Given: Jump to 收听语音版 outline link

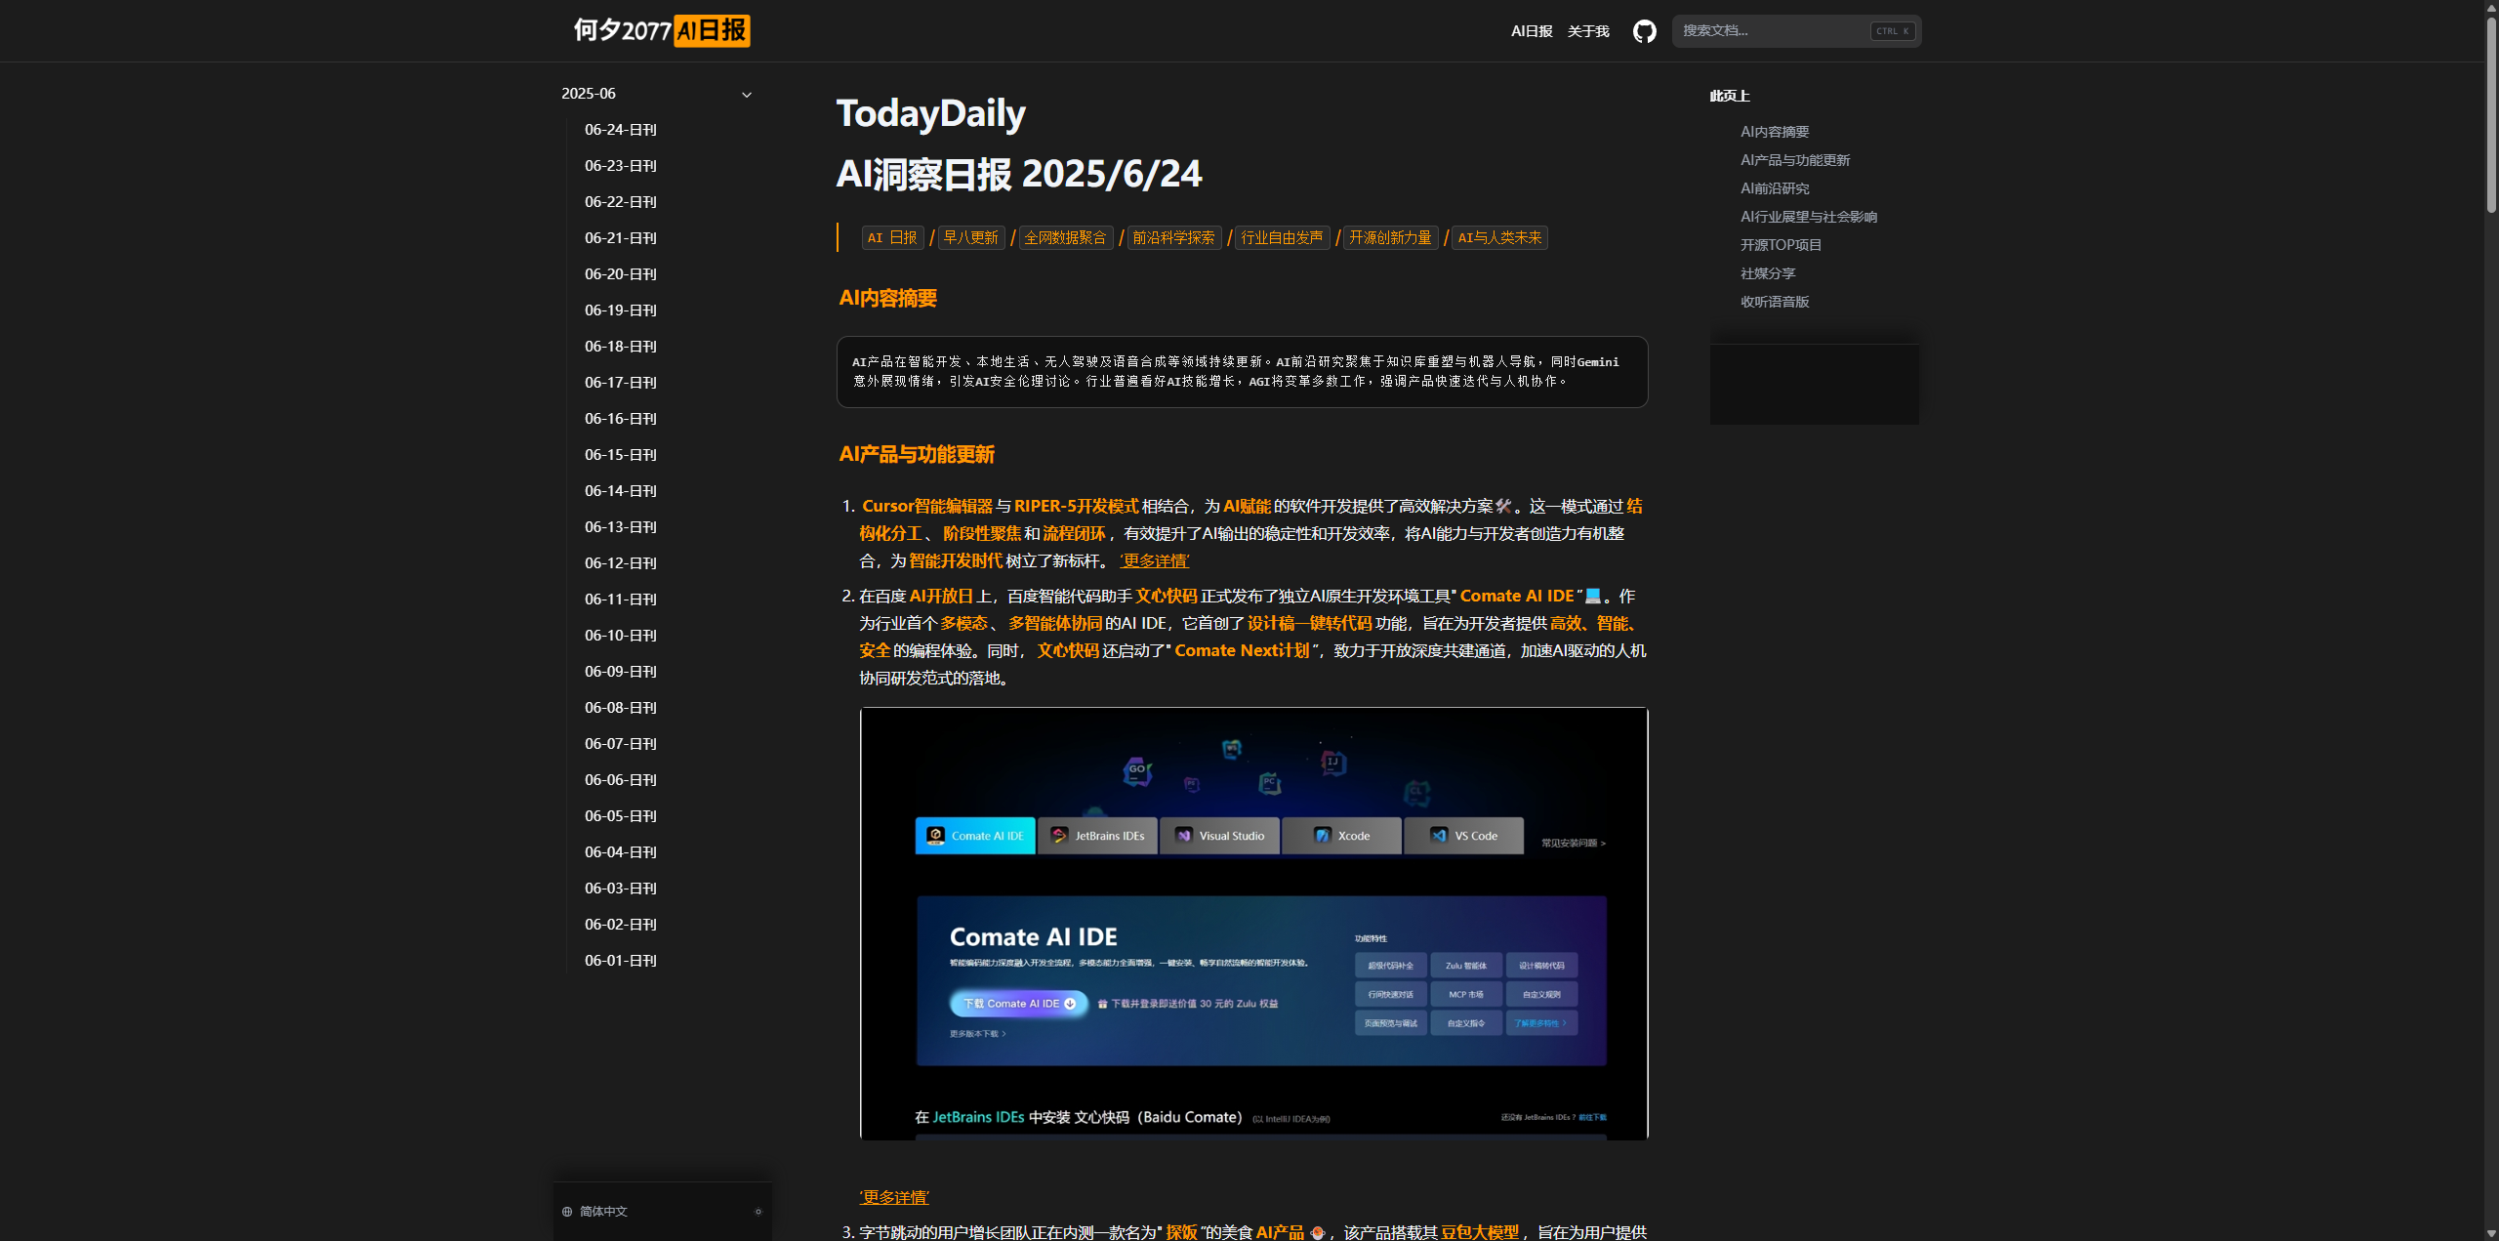Looking at the screenshot, I should click(1774, 302).
